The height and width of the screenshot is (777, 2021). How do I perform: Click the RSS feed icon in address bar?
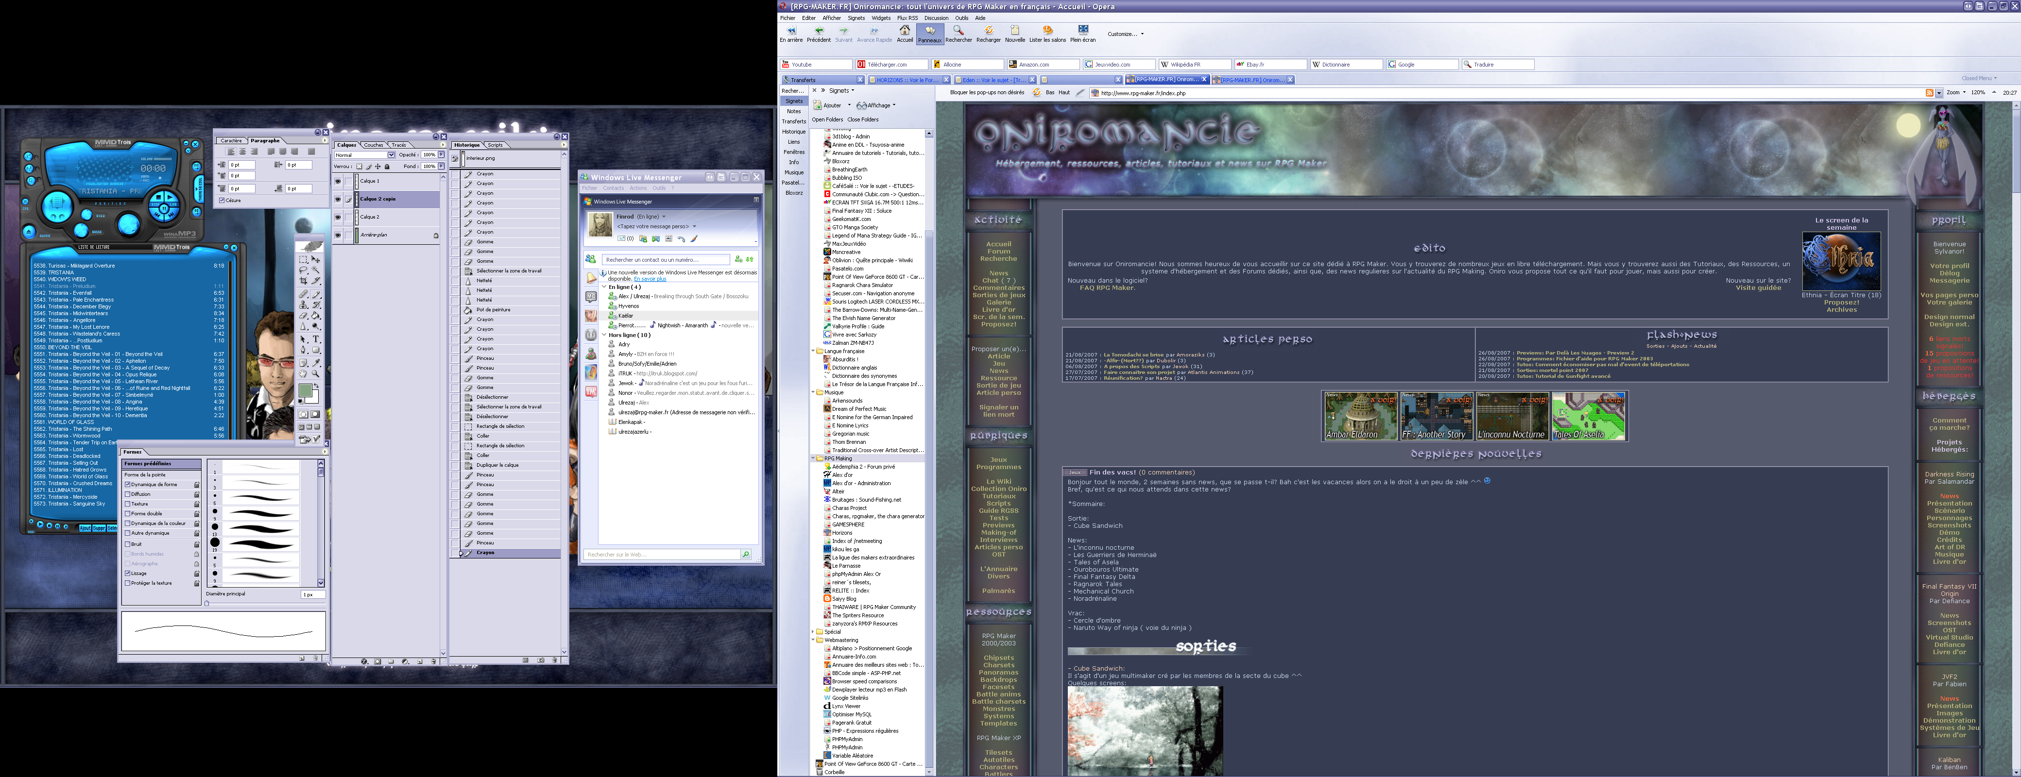tap(1929, 93)
